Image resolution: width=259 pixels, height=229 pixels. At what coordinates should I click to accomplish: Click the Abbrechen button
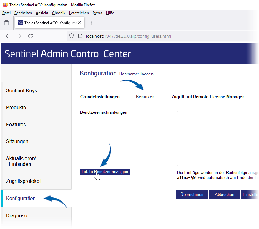pyautogui.click(x=224, y=194)
